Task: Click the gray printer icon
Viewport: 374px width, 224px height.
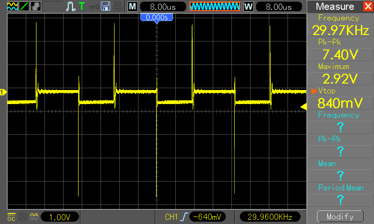Action: (x=118, y=7)
